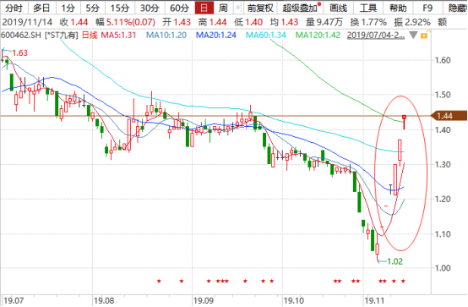The height and width of the screenshot is (307, 468).
Task: Switch to the 分时 intraday tab
Action: coord(14,8)
